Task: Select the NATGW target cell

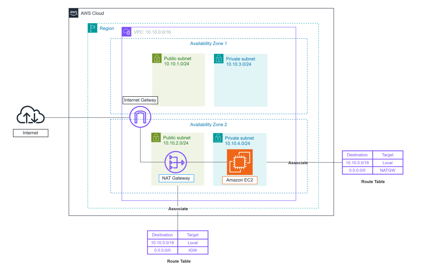Action: coord(387,170)
